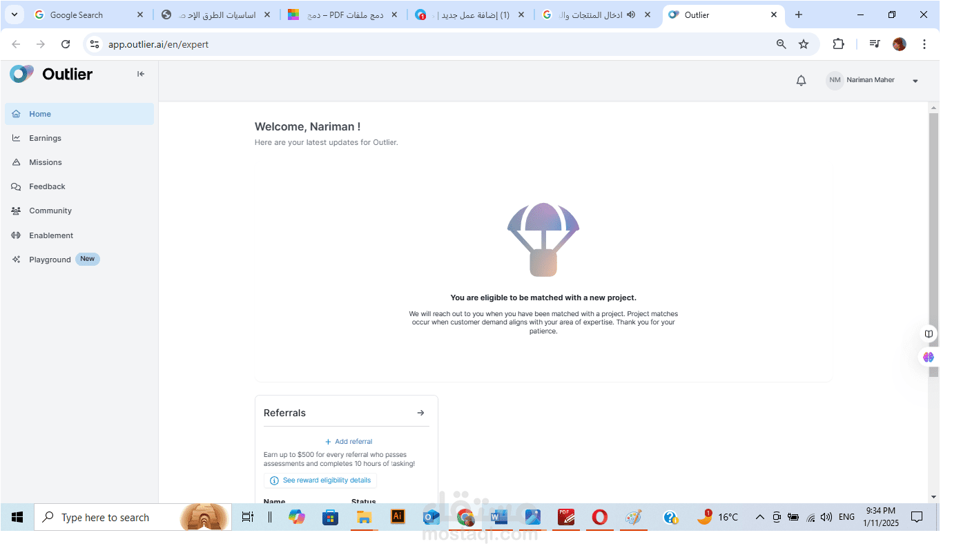Open the Home item in sidebar
Viewport: 961px width, 555px height.
click(79, 114)
